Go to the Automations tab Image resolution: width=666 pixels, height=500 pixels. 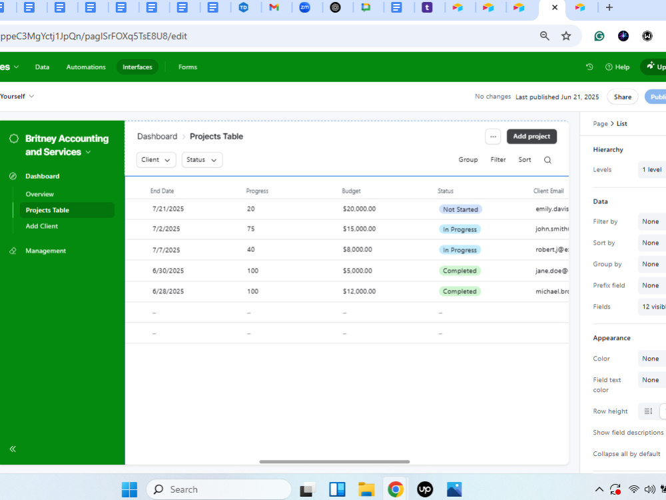click(86, 67)
